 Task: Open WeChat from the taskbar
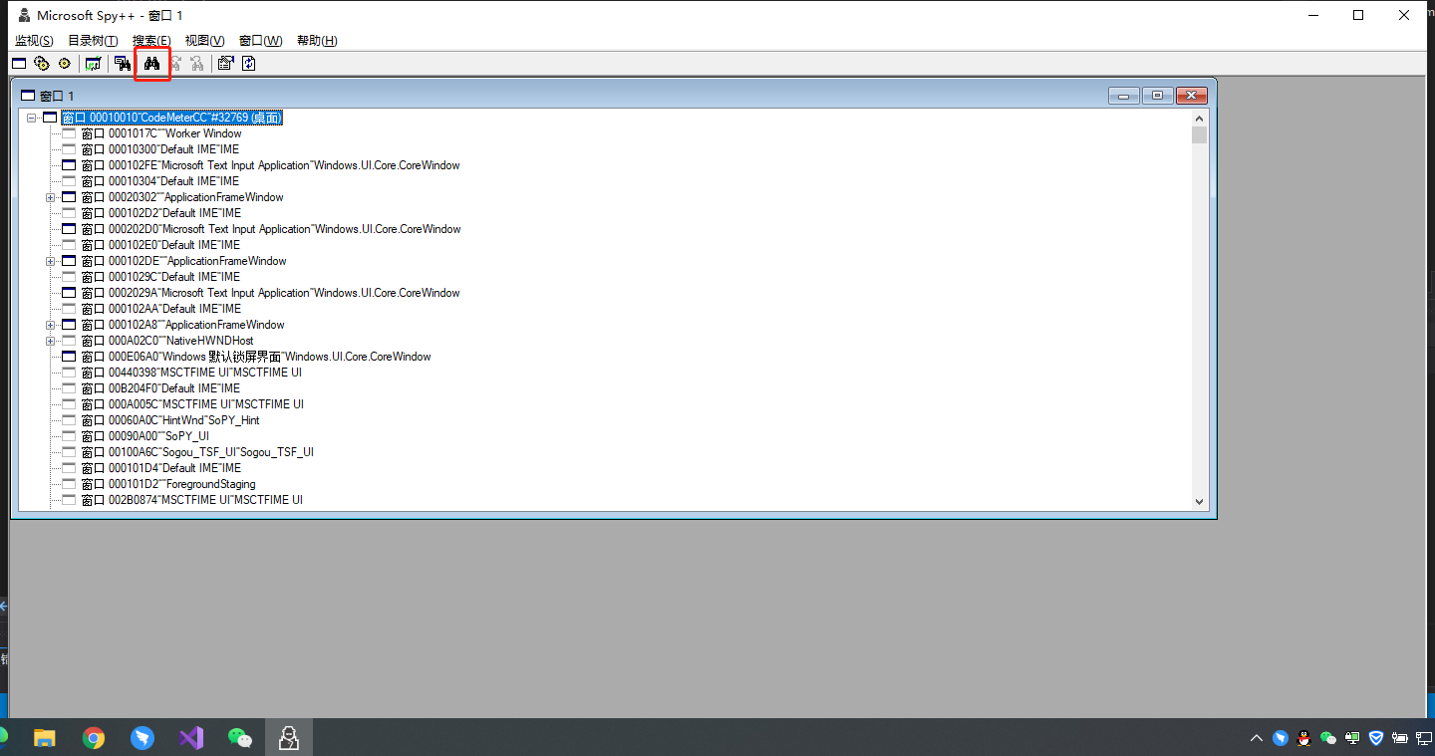(x=240, y=737)
